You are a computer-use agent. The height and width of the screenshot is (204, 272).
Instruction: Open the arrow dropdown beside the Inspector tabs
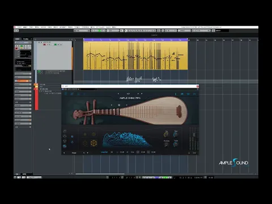(31, 39)
